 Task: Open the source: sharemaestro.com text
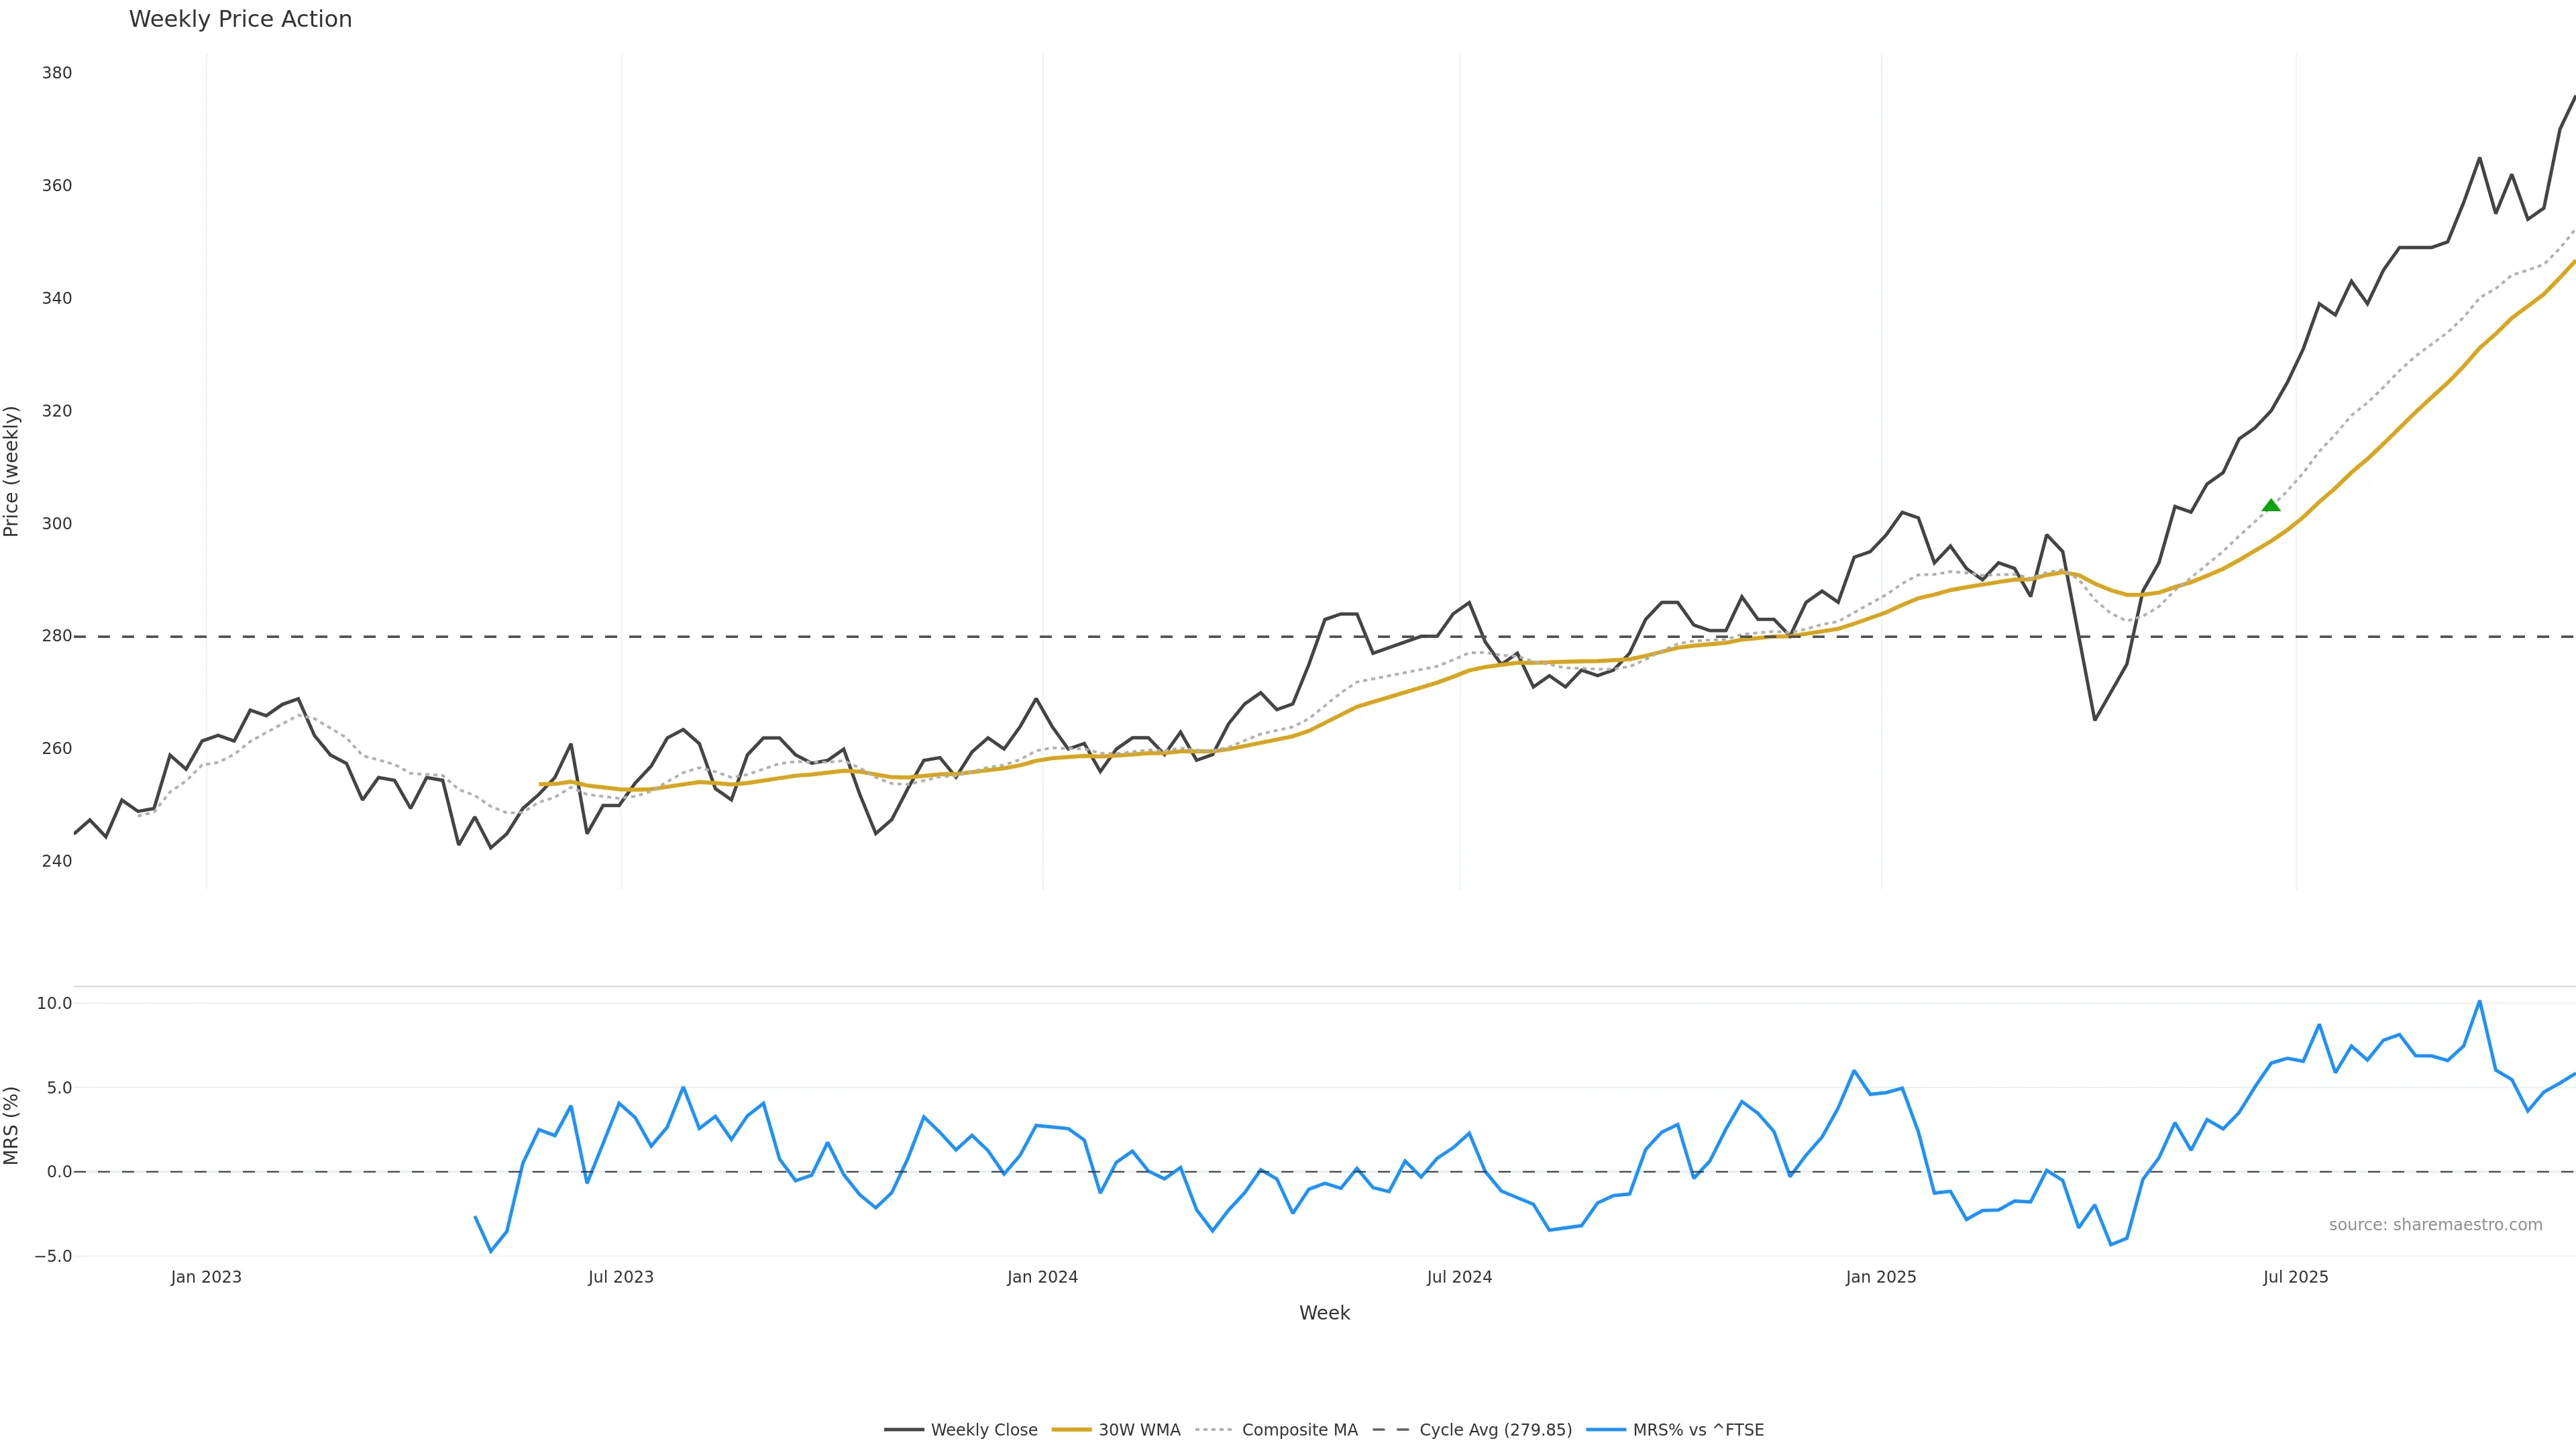[x=2435, y=1225]
